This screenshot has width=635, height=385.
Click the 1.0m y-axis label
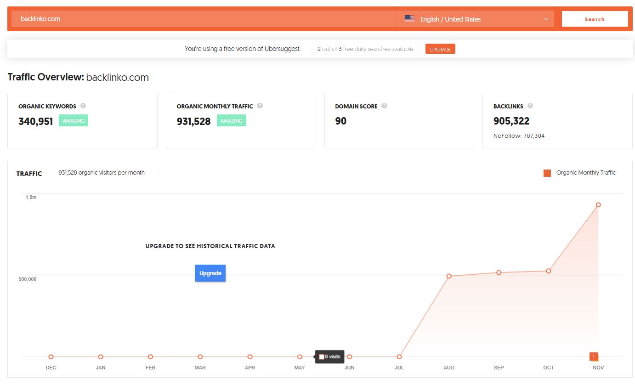coord(31,197)
